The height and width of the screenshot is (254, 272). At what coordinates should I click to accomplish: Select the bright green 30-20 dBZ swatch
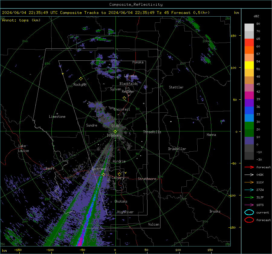[x=249, y=126]
